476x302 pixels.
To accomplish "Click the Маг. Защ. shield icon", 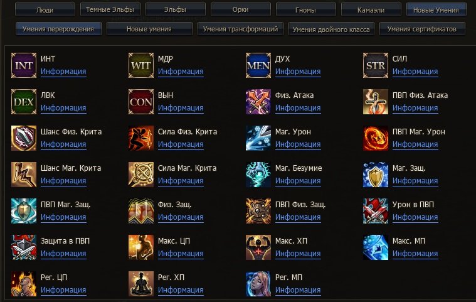I will click(376, 175).
